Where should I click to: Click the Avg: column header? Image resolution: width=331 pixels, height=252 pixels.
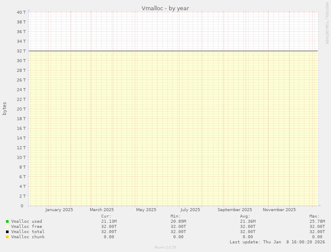245,216
